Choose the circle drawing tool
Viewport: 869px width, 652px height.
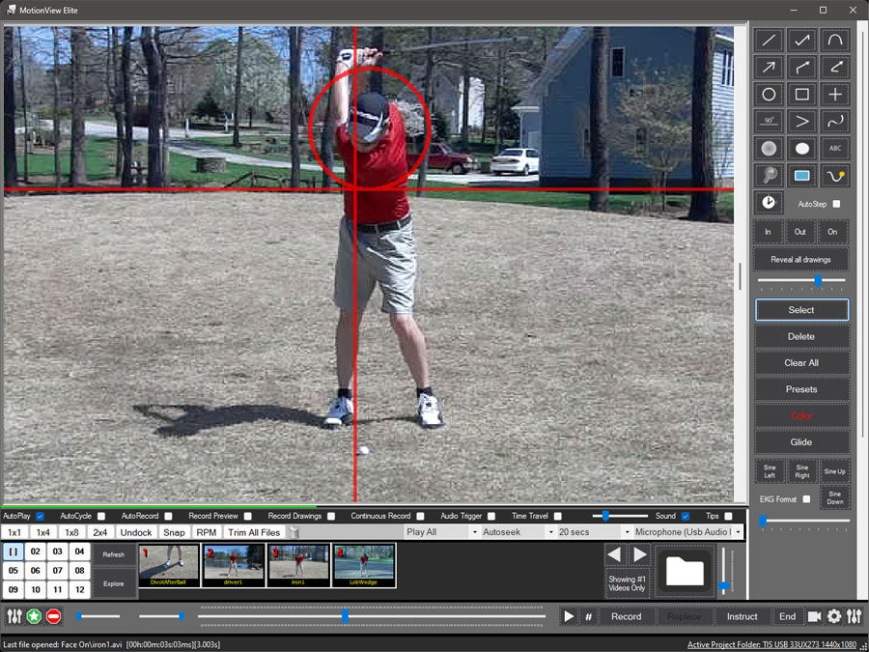(x=769, y=95)
